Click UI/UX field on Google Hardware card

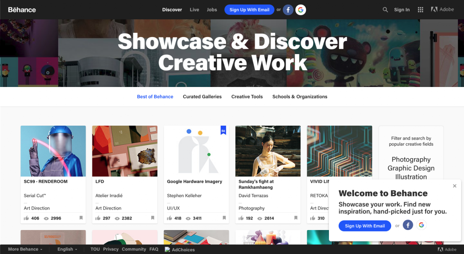(x=173, y=208)
